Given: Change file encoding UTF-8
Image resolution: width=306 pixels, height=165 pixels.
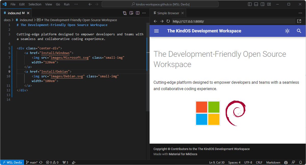Looking at the screenshot, I should (248, 162).
